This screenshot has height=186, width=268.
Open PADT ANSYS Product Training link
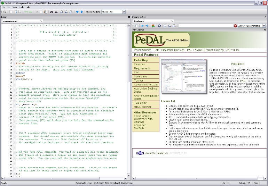[x=205, y=50]
